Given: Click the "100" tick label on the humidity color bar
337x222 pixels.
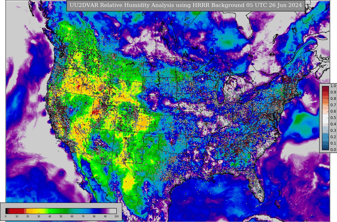Looking at the screenshot, I should (x=116, y=216).
